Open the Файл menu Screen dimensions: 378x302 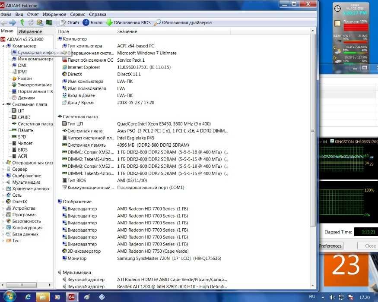(x=6, y=14)
